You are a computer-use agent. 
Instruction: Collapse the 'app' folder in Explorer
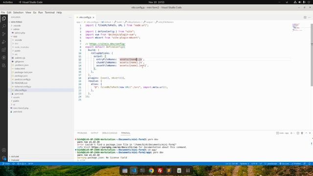point(41,36)
